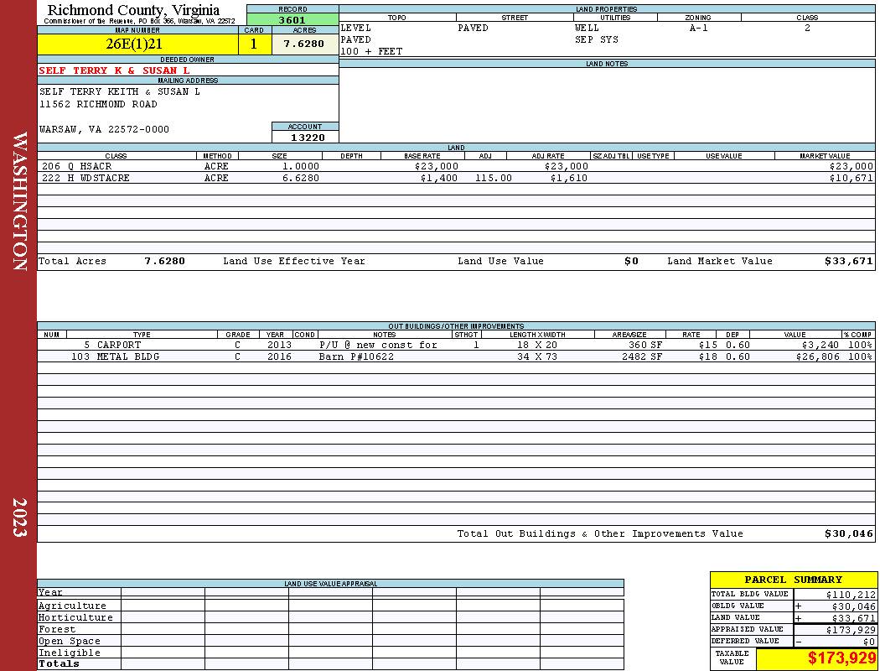Screen dimensions: 880x671
Task: Click the area value 2482 SF
Action: [x=641, y=356]
